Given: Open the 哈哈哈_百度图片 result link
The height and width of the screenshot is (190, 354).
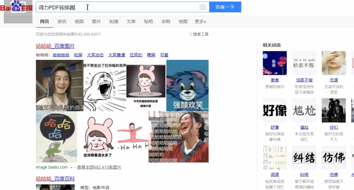Looking at the screenshot, I should [55, 46].
